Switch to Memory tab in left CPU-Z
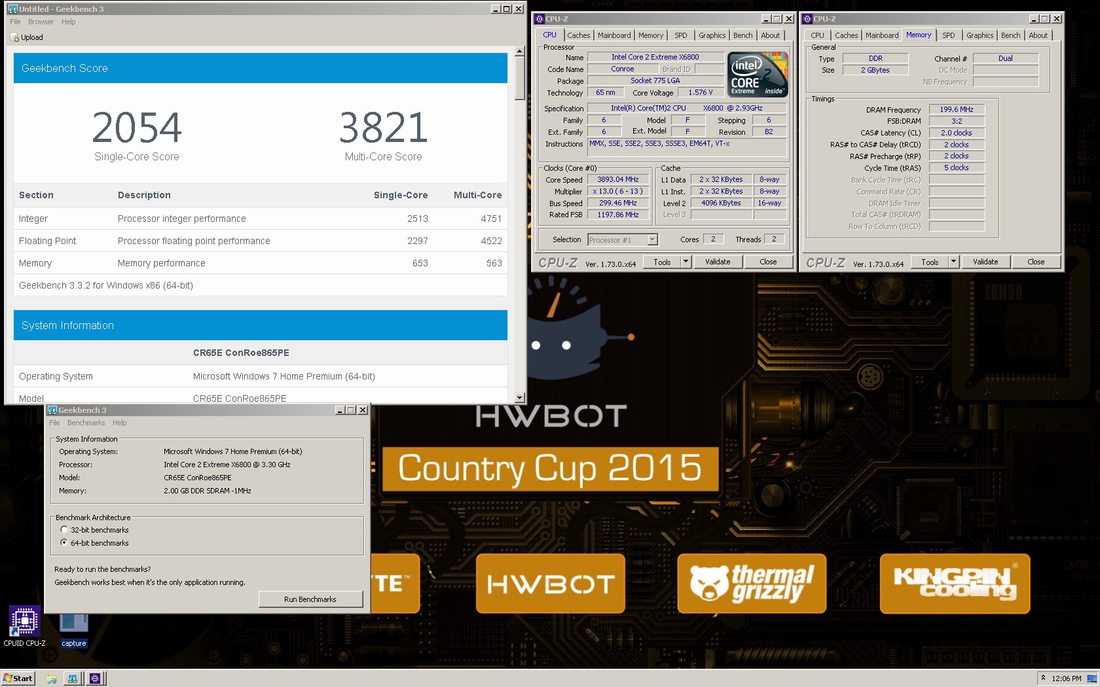Image resolution: width=1100 pixels, height=687 pixels. pos(651,35)
